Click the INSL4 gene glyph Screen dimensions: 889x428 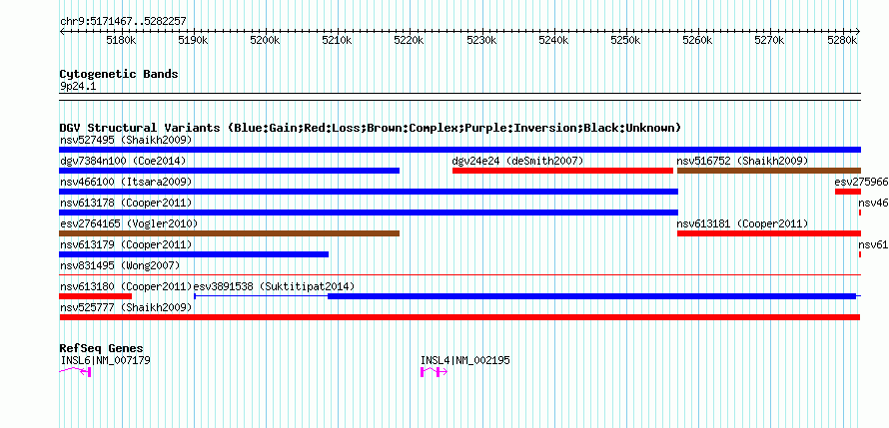(434, 371)
